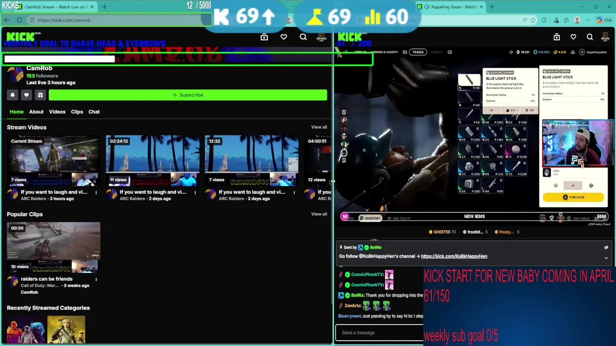
Task: Click the gift subs icon under CamRob
Action: 40,95
